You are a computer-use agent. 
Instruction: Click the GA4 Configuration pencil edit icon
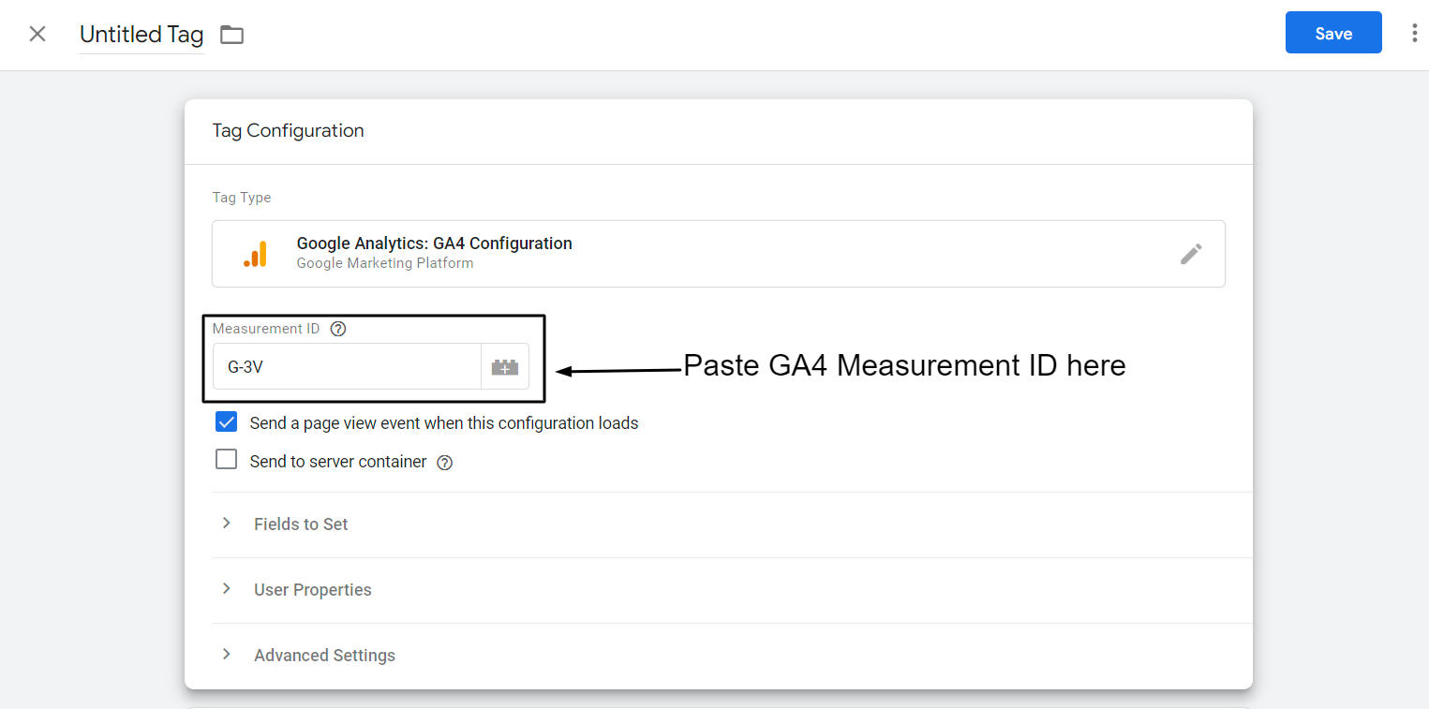[1191, 253]
